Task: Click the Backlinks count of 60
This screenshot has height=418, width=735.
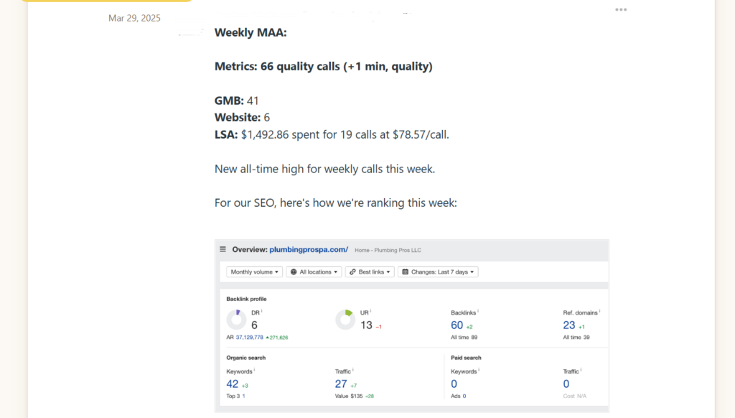Action: point(457,325)
